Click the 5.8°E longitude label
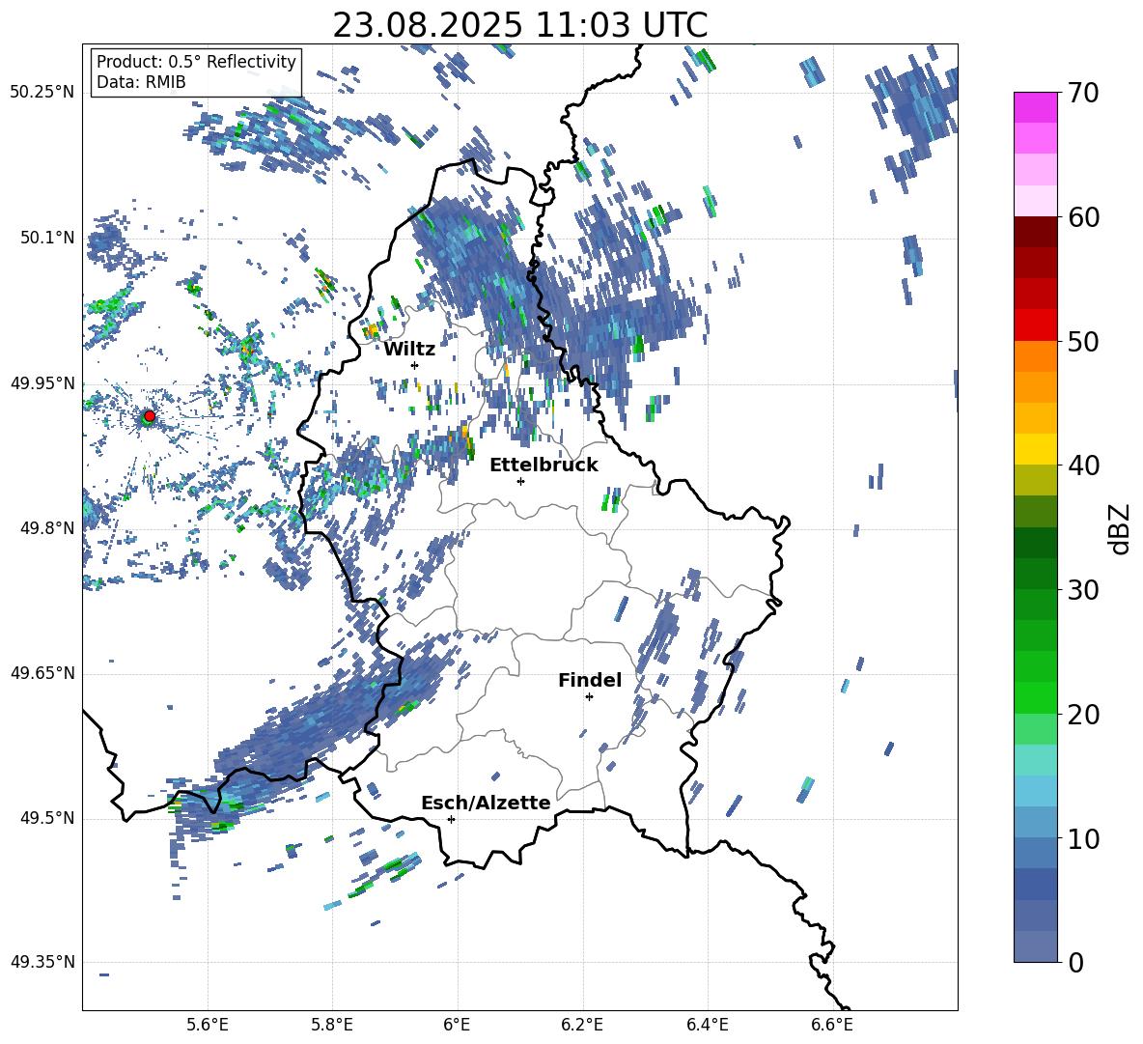 332,1026
